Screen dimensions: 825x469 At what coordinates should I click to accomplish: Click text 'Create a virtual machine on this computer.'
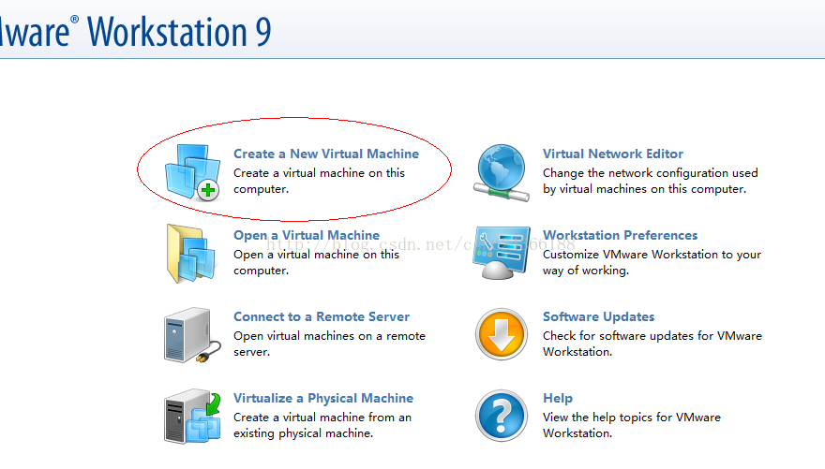(320, 181)
